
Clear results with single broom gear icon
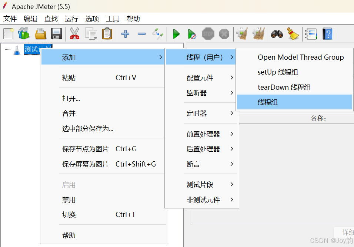242,34
